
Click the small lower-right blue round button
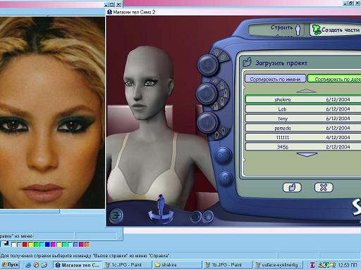pyautogui.click(x=225, y=179)
